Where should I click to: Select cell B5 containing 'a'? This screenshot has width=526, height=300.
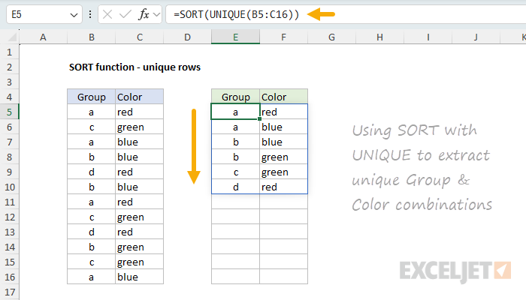tap(91, 112)
